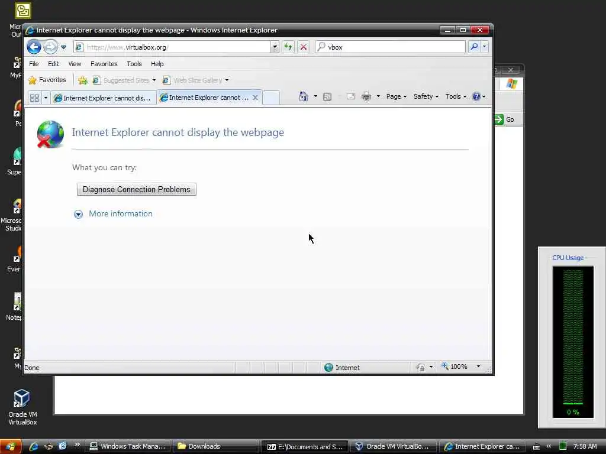Expand the Home button dropdown arrow

[315, 96]
